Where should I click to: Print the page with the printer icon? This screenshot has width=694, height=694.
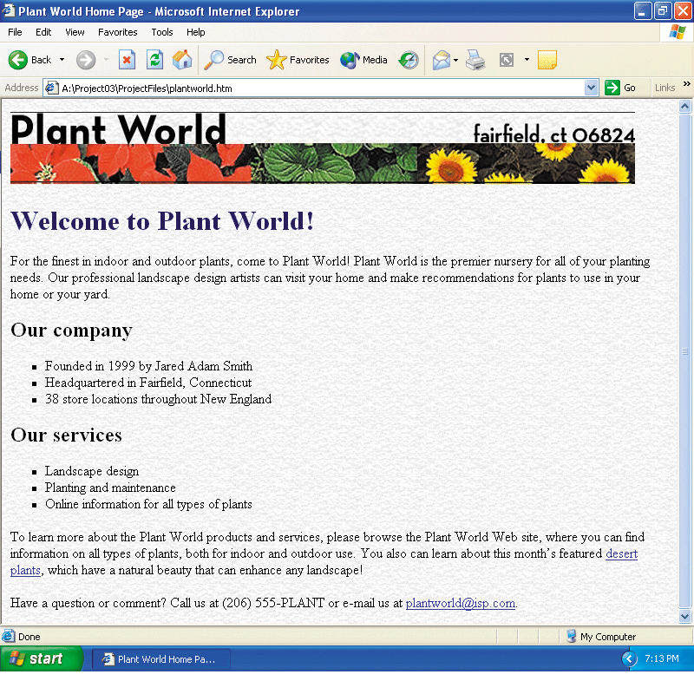475,60
